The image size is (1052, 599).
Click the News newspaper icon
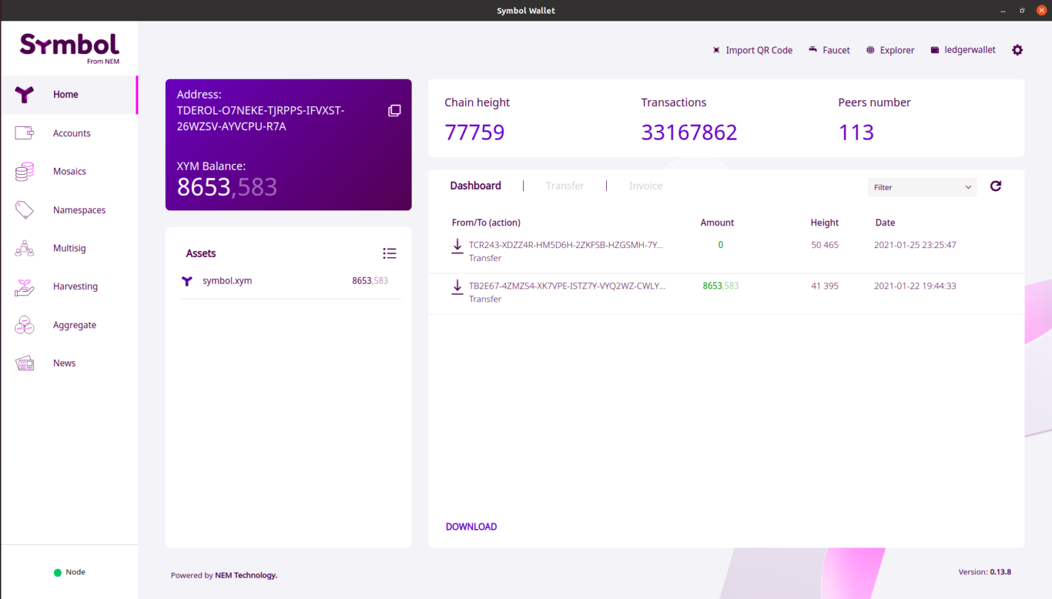click(25, 363)
